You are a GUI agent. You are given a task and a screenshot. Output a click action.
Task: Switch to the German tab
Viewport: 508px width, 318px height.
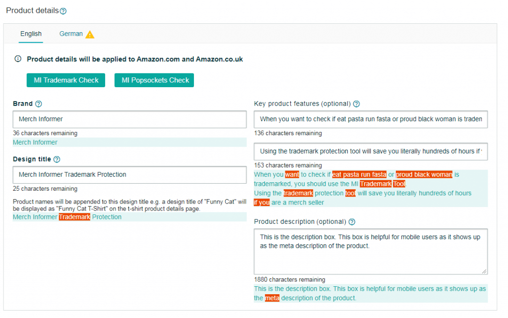(x=71, y=34)
